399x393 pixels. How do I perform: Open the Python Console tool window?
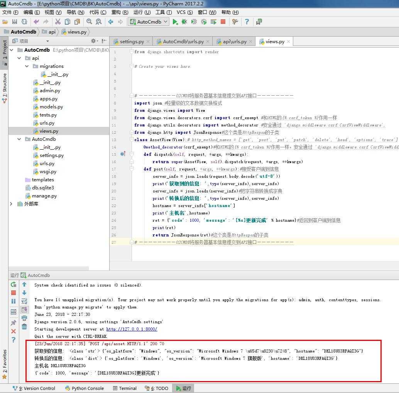(x=85, y=388)
